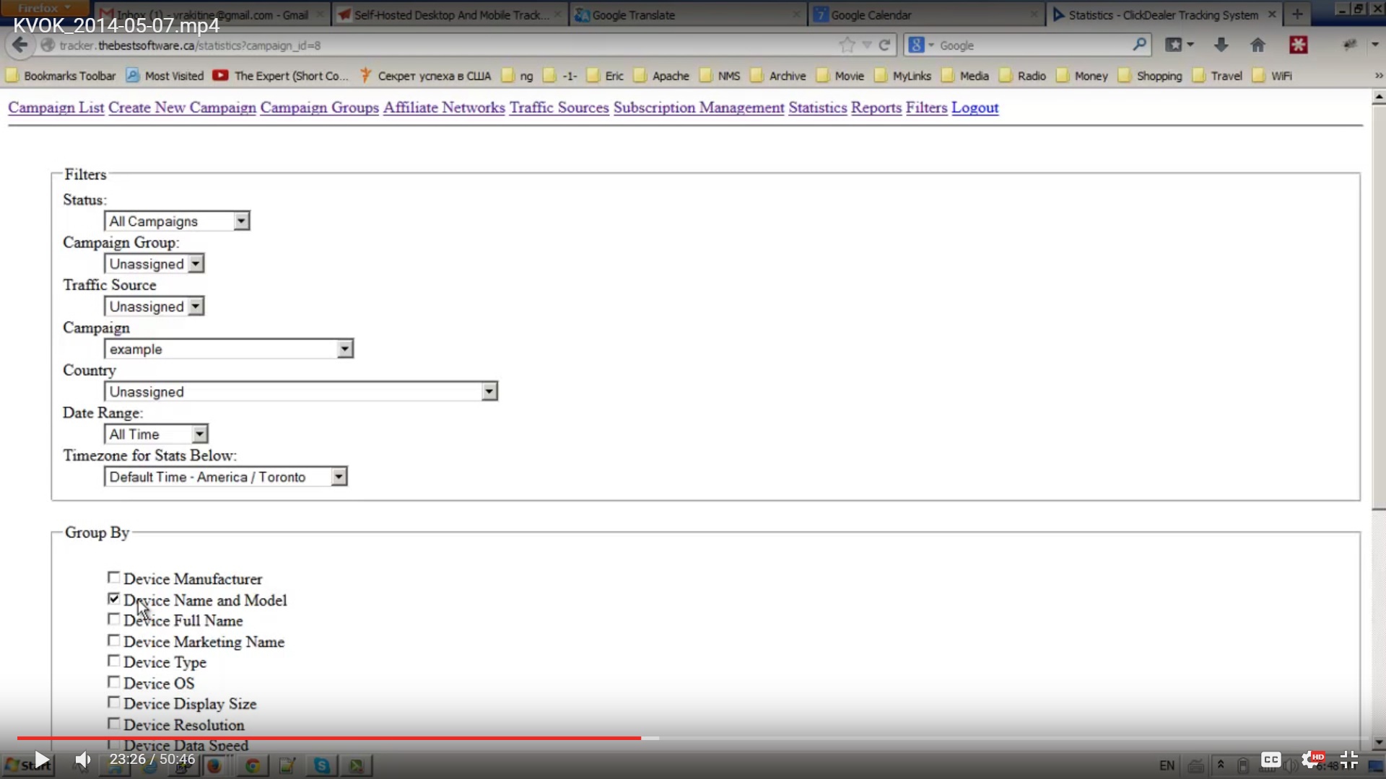
Task: Open Firefox taskbar icon
Action: 214,765
